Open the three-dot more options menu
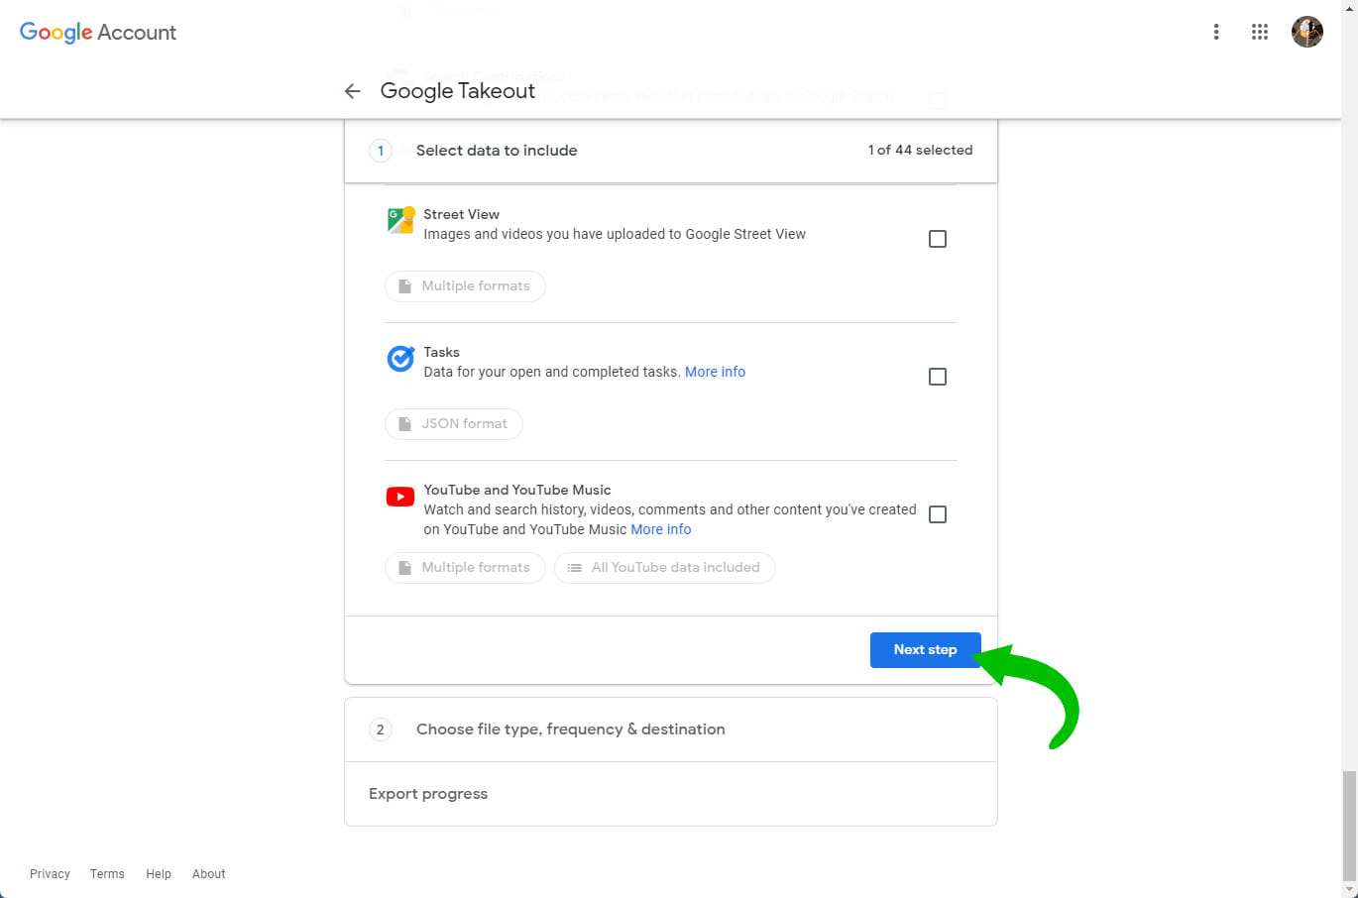This screenshot has width=1358, height=898. tap(1216, 32)
